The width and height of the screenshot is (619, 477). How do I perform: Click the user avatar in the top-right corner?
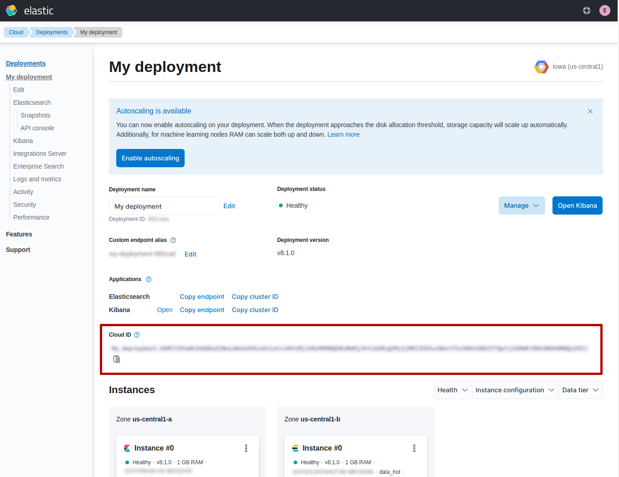click(x=604, y=10)
